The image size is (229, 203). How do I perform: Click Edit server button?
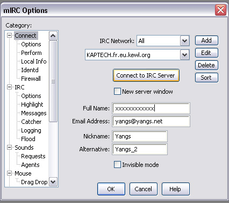(206, 53)
